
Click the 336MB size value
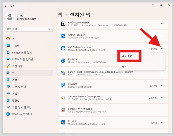click(x=154, y=86)
